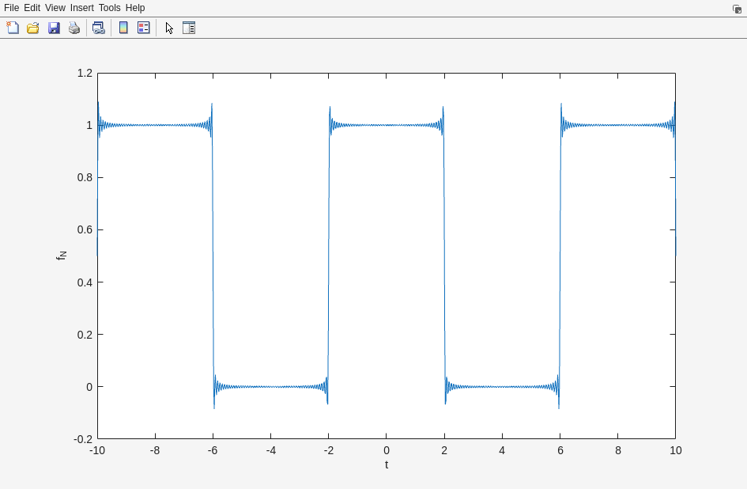
Task: Save the figure with the floppy disk icon
Action: point(54,28)
